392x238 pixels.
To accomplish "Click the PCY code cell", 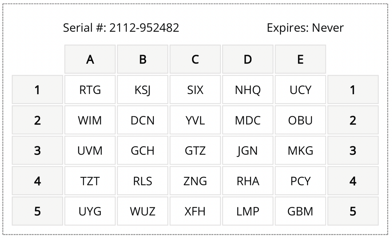I will click(x=300, y=181).
